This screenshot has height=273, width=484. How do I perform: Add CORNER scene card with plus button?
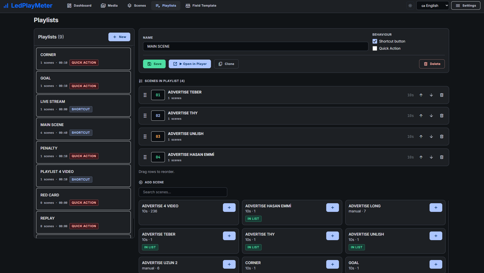[x=333, y=264]
